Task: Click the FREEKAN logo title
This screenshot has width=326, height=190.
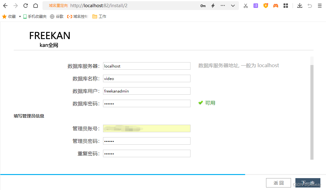Action: pyautogui.click(x=50, y=36)
